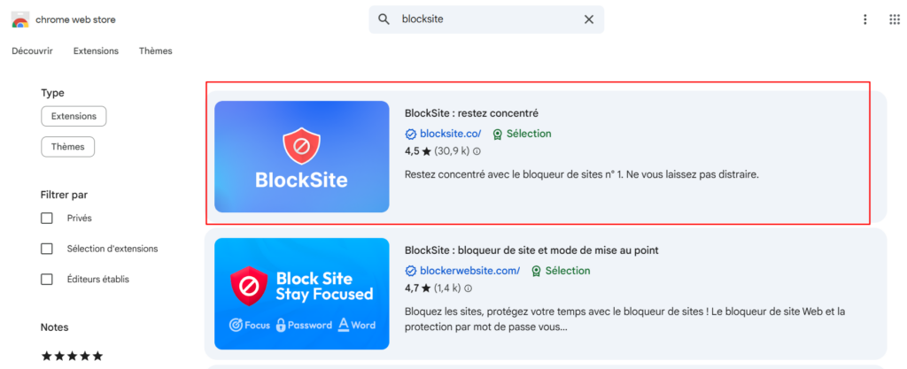Click the info icon beside 1,4 k rating

coord(469,288)
